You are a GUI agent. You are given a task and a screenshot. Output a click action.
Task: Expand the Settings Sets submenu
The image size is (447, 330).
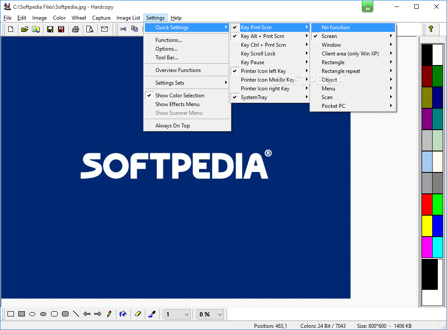187,83
